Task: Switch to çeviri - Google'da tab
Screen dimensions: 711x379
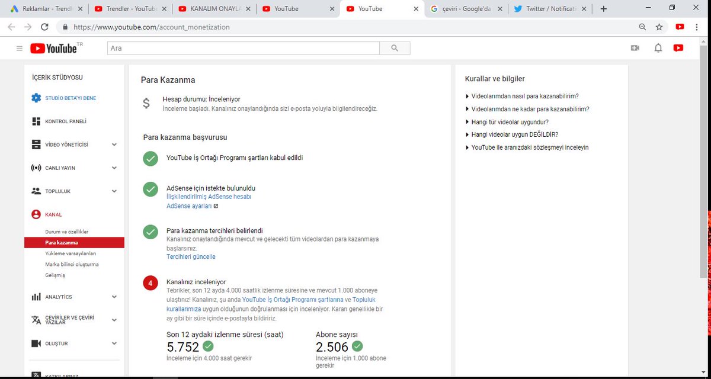Action: (x=466, y=9)
